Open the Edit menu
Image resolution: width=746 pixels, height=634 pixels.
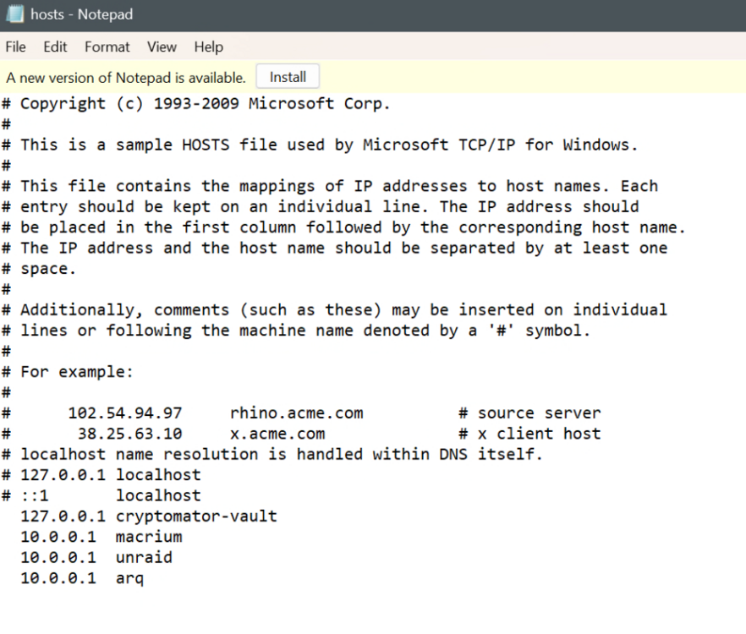[55, 46]
